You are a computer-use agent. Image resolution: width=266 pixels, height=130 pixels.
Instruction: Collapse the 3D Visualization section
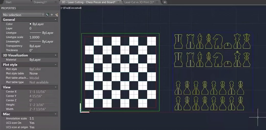click(55, 55)
